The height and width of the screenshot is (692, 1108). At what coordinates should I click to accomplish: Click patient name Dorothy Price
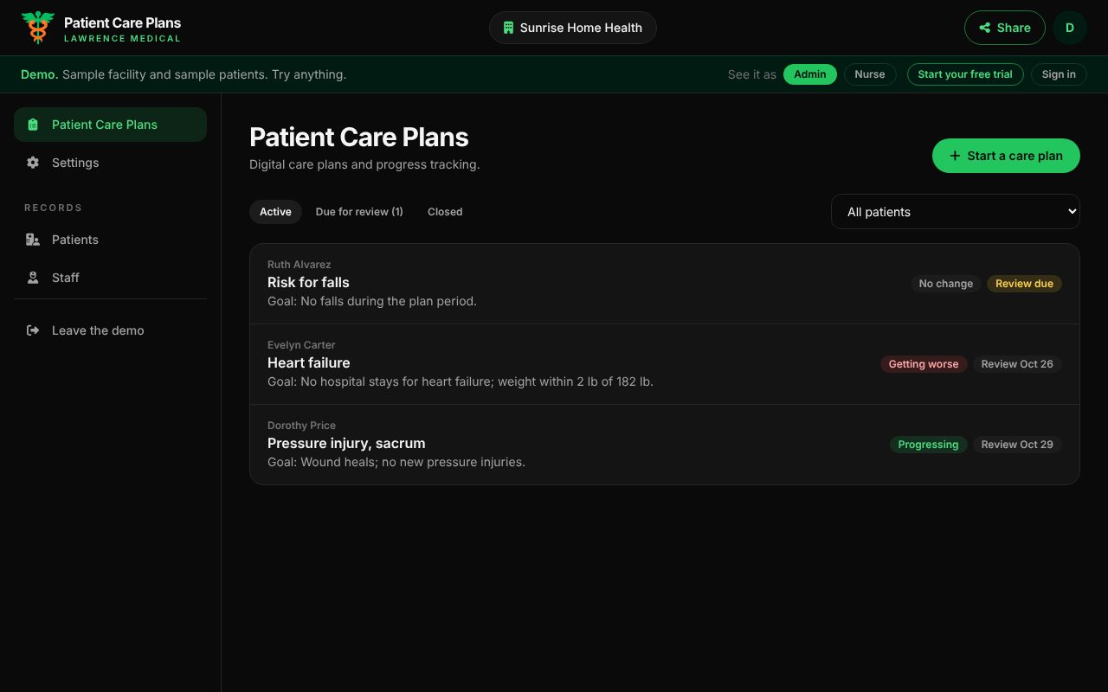[x=301, y=426]
